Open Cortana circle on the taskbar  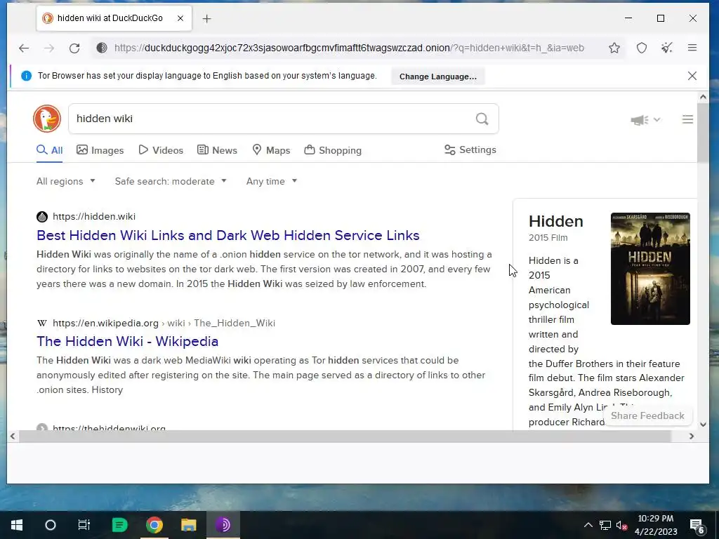(x=51, y=525)
